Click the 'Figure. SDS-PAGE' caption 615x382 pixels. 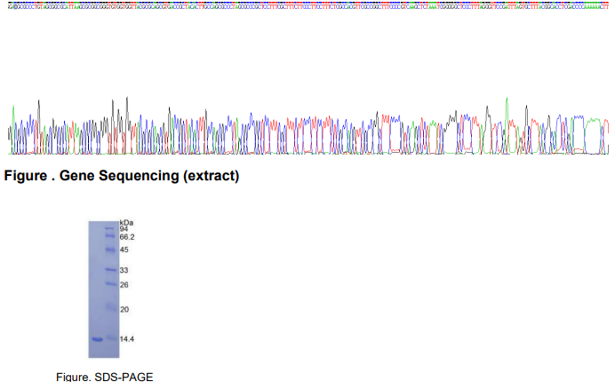point(104,377)
